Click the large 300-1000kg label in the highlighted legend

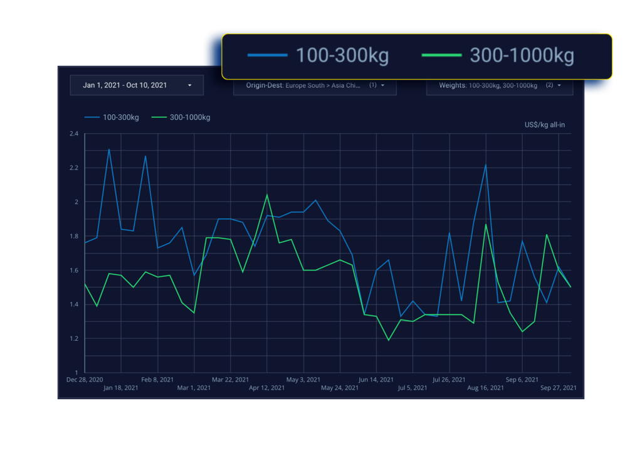click(522, 56)
